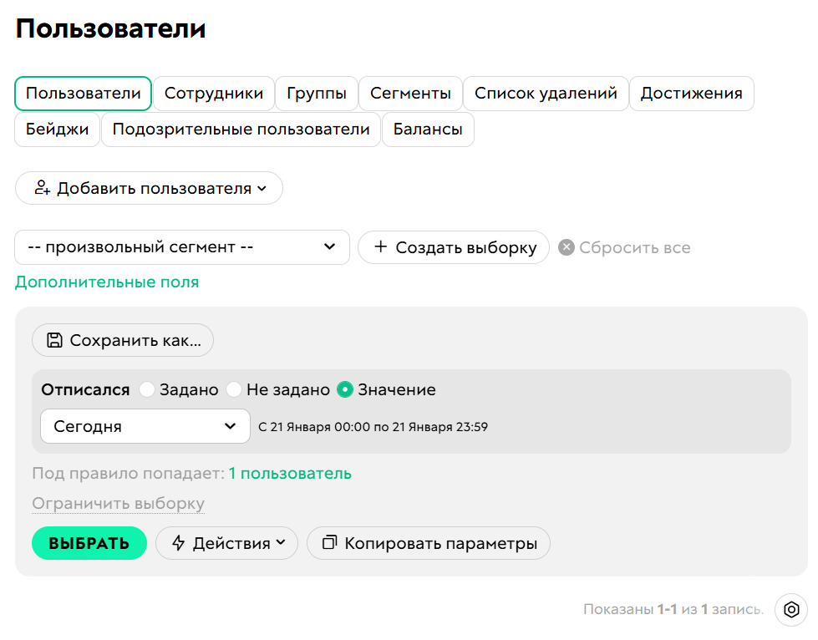The image size is (818, 640).
Task: Click the '1 пользователь' link
Action: click(289, 474)
